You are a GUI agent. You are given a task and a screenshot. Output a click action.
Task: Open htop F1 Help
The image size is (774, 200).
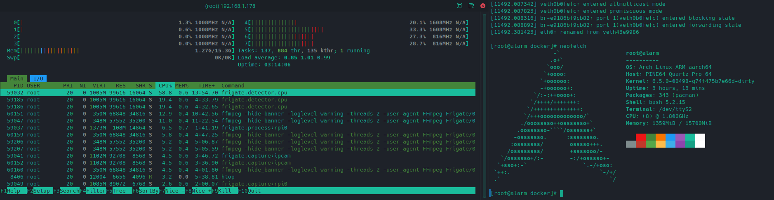14,191
